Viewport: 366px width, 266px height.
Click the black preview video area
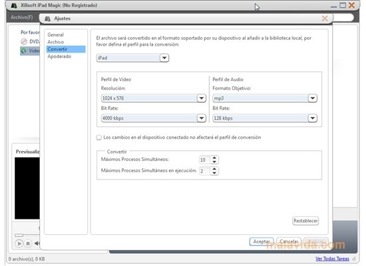(x=27, y=188)
